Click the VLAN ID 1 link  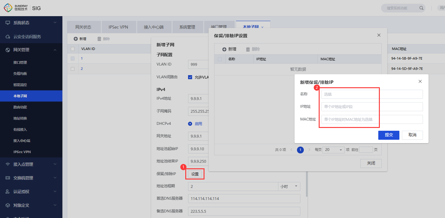click(82, 58)
